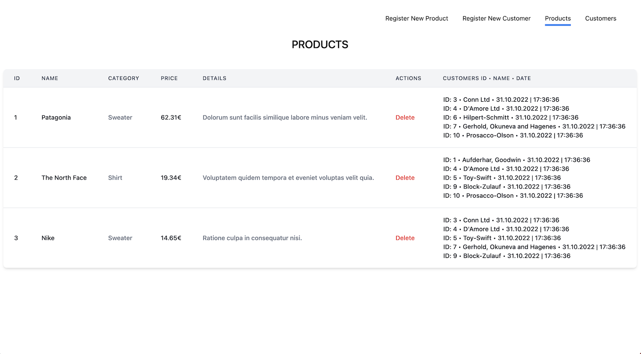
Task: Go to the Customers tab
Action: [x=600, y=18]
